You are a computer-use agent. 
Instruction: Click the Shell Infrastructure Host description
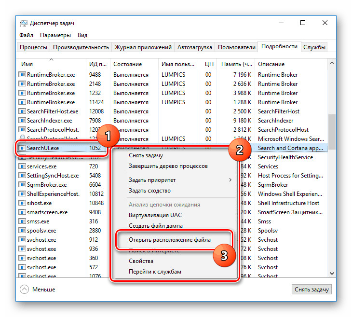(288, 203)
